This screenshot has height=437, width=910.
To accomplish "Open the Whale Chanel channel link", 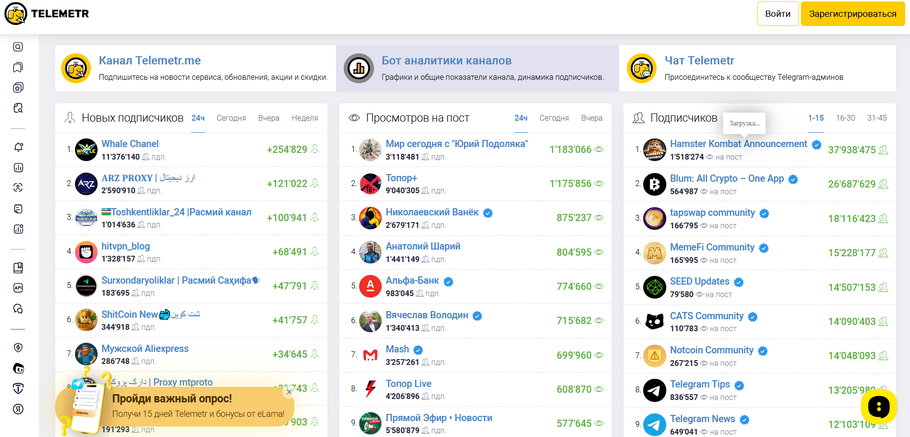I will 130,144.
